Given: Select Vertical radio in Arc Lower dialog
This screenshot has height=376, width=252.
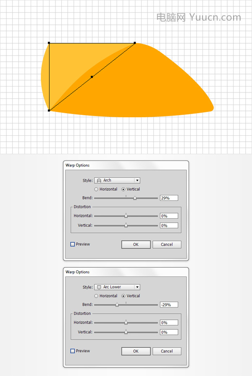Looking at the screenshot, I should click(123, 296).
